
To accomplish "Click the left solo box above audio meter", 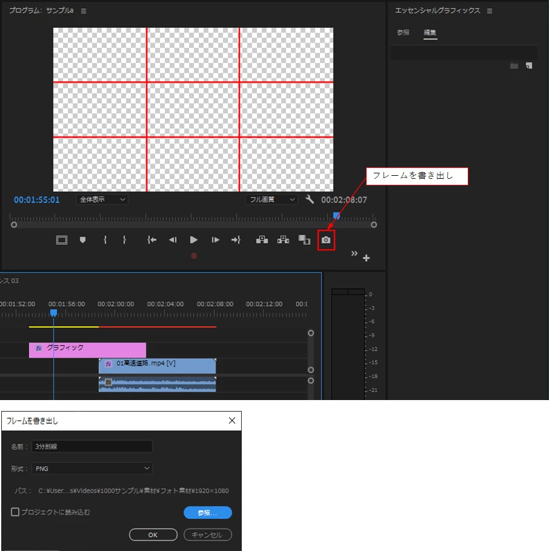I will pos(340,292).
